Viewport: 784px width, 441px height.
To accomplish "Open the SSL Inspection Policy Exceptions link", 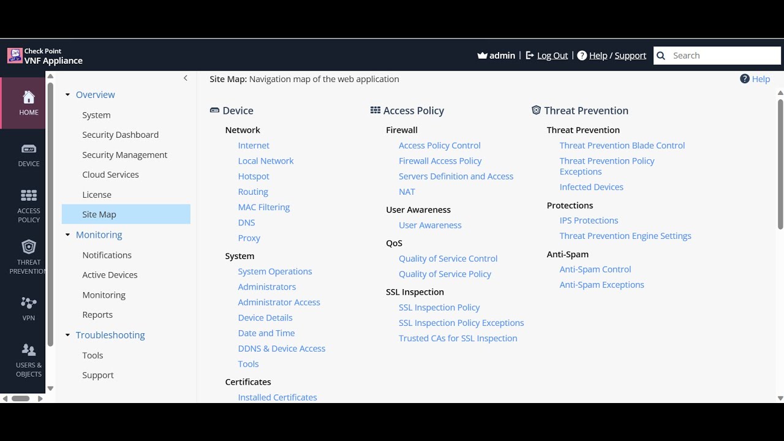I will [461, 323].
